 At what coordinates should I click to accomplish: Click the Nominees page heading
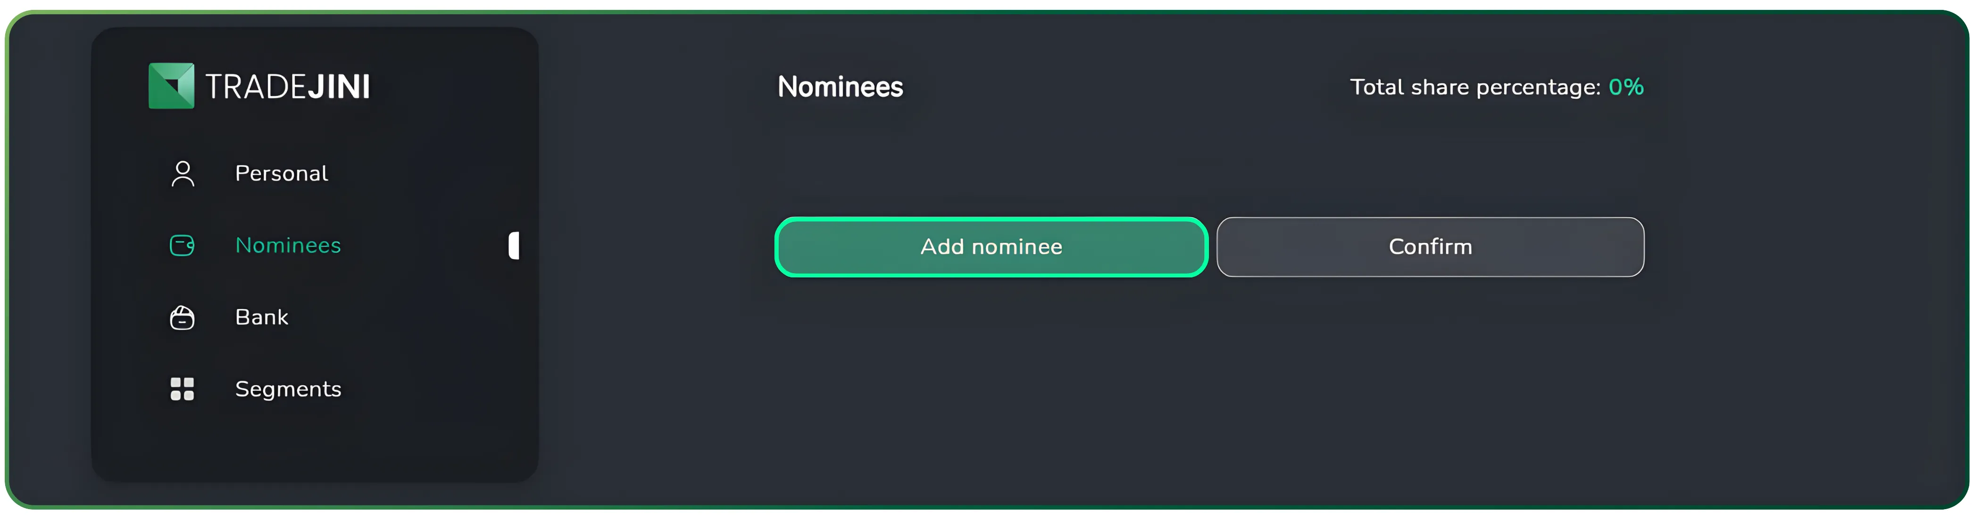coord(840,87)
